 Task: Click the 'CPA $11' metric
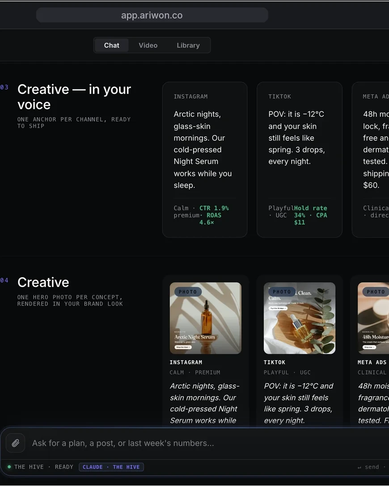pos(311,219)
